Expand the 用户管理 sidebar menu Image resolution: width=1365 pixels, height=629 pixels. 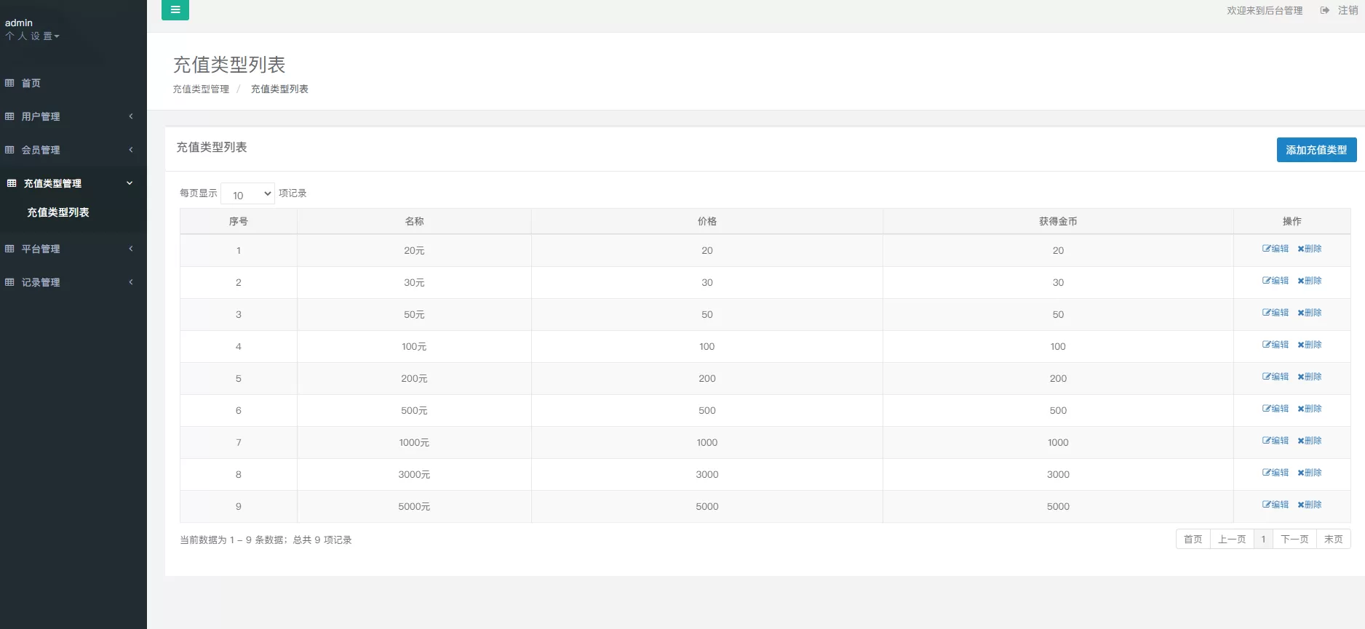(x=69, y=116)
